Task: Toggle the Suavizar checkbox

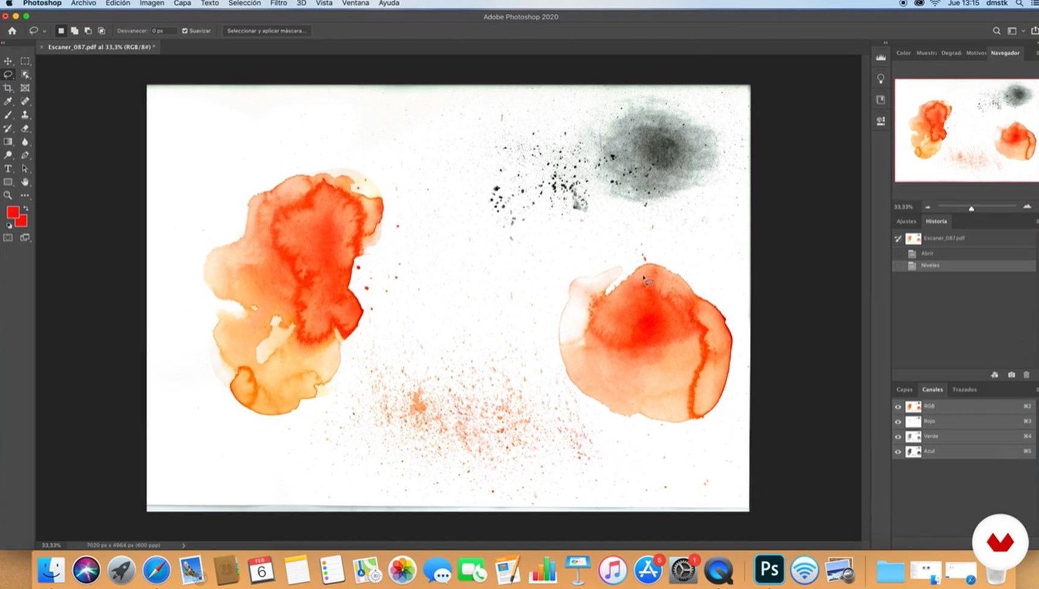Action: [185, 31]
